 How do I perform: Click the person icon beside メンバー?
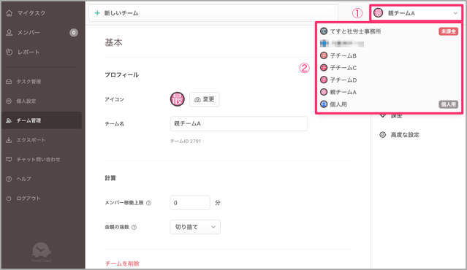(x=10, y=32)
